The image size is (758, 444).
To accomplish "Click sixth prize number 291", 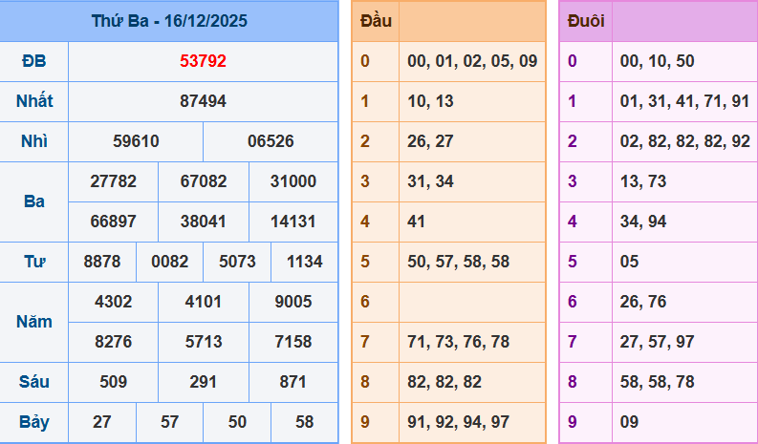I will 203,382.
